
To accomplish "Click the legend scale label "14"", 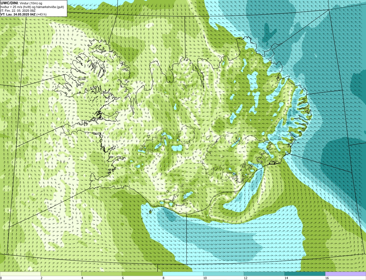I will click(286, 278).
